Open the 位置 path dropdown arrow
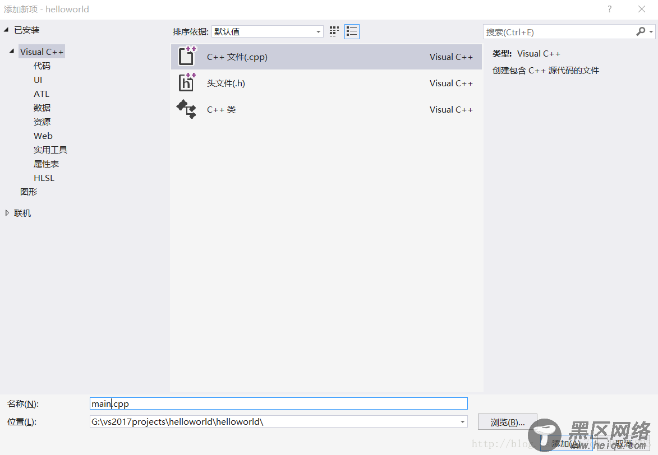Viewport: 658px width, 455px height. (462, 422)
